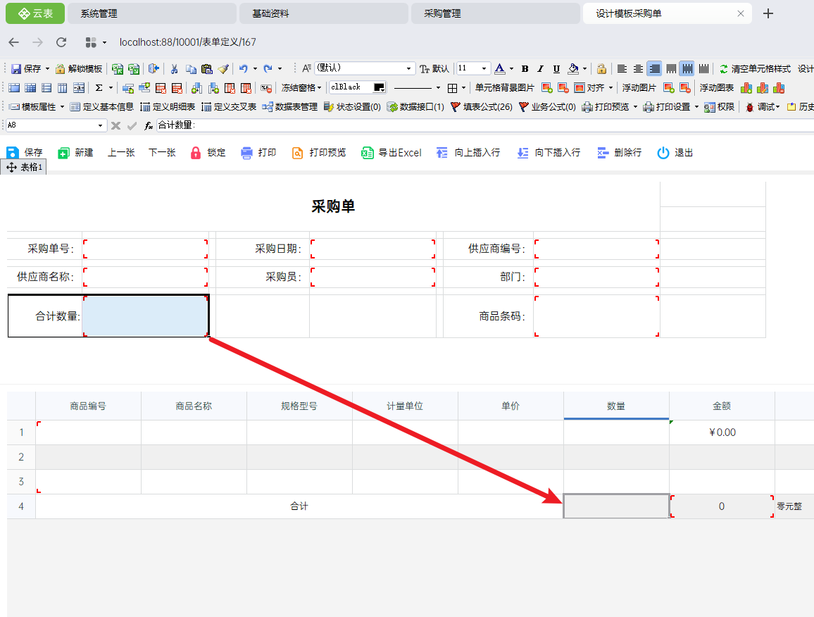This screenshot has width=814, height=617.
Task: Redo the last undone action
Action: (x=268, y=68)
